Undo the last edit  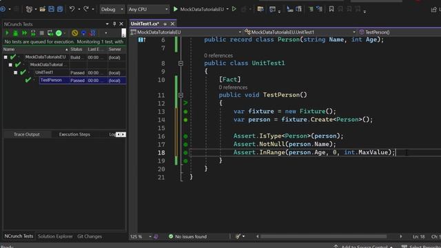pos(72,9)
